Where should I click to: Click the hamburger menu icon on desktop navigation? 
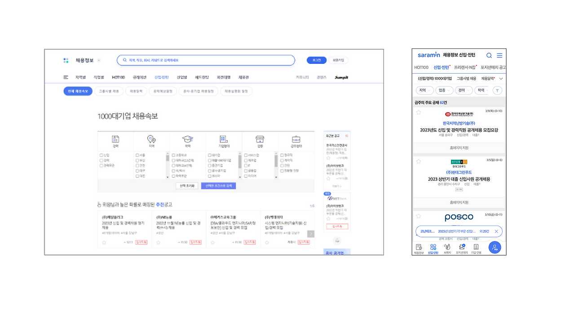pos(65,77)
